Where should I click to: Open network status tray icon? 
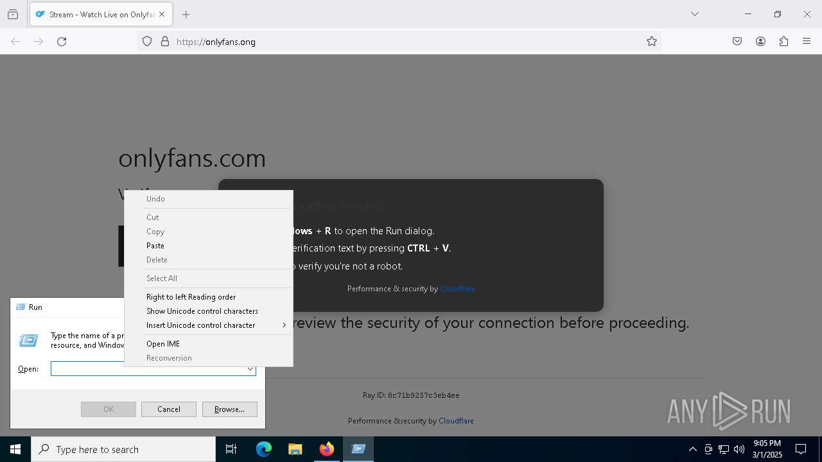pos(724,449)
